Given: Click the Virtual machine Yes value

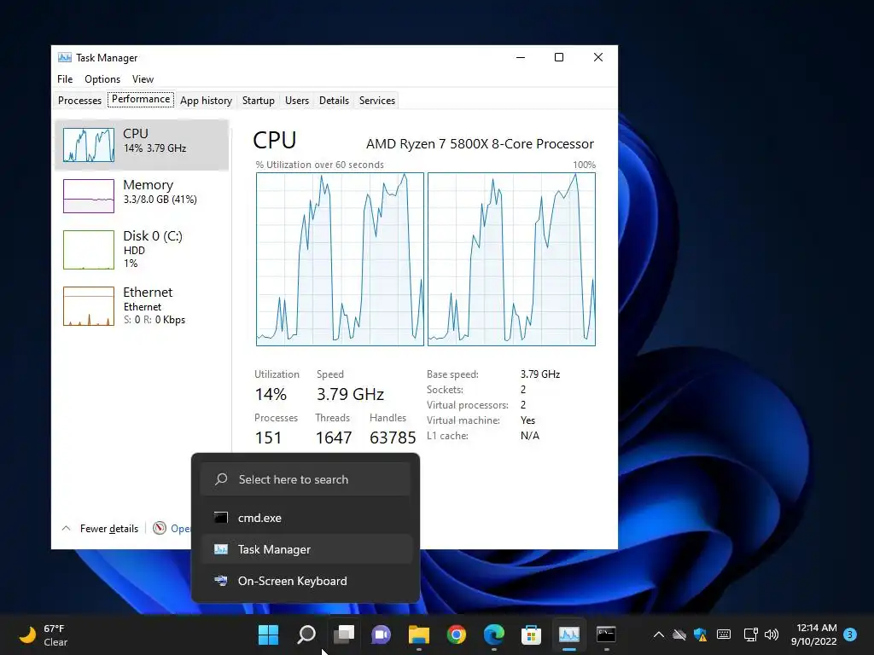Looking at the screenshot, I should 527,420.
